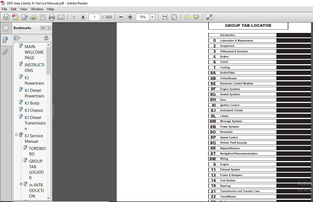Go to next page arrow
This screenshot has height=202, width=313.
[83, 17]
